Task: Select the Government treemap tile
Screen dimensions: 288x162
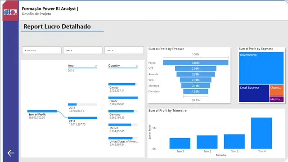Action: point(261,68)
